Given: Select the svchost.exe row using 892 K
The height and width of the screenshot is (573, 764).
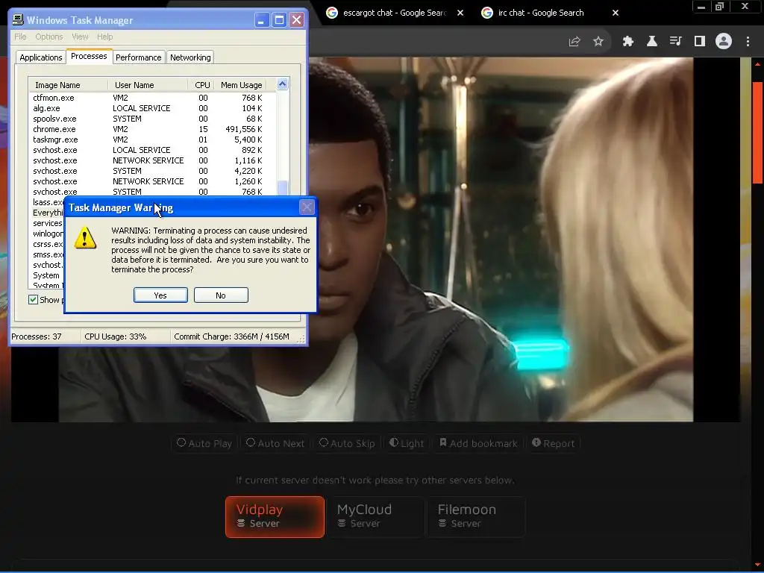Looking at the screenshot, I should point(148,150).
